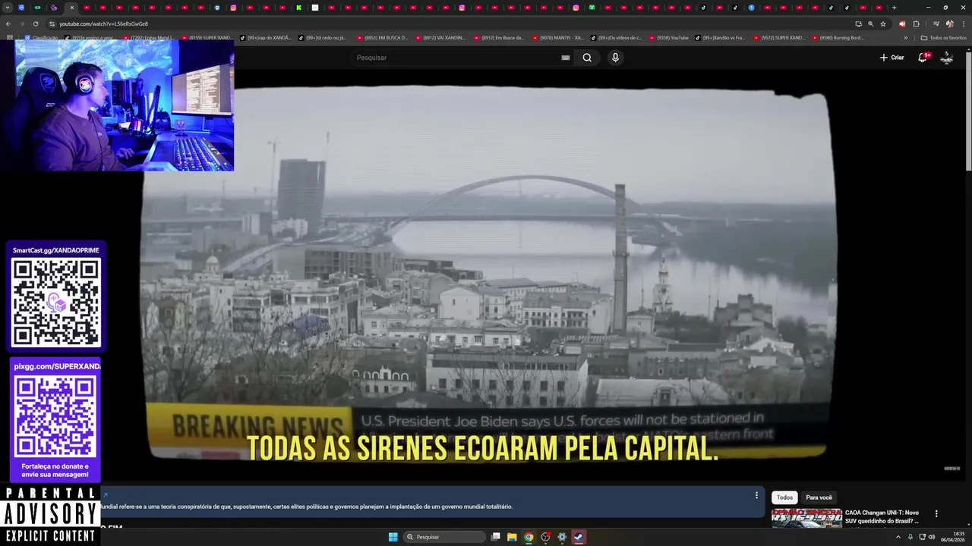Open the Burning Bord... bookmark
The image size is (972, 546).
click(x=838, y=37)
